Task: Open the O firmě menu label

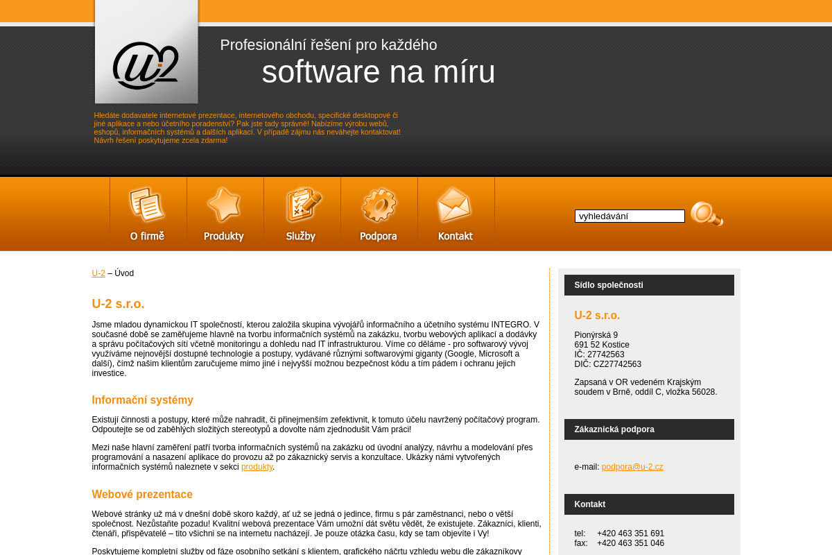Action: pos(147,236)
